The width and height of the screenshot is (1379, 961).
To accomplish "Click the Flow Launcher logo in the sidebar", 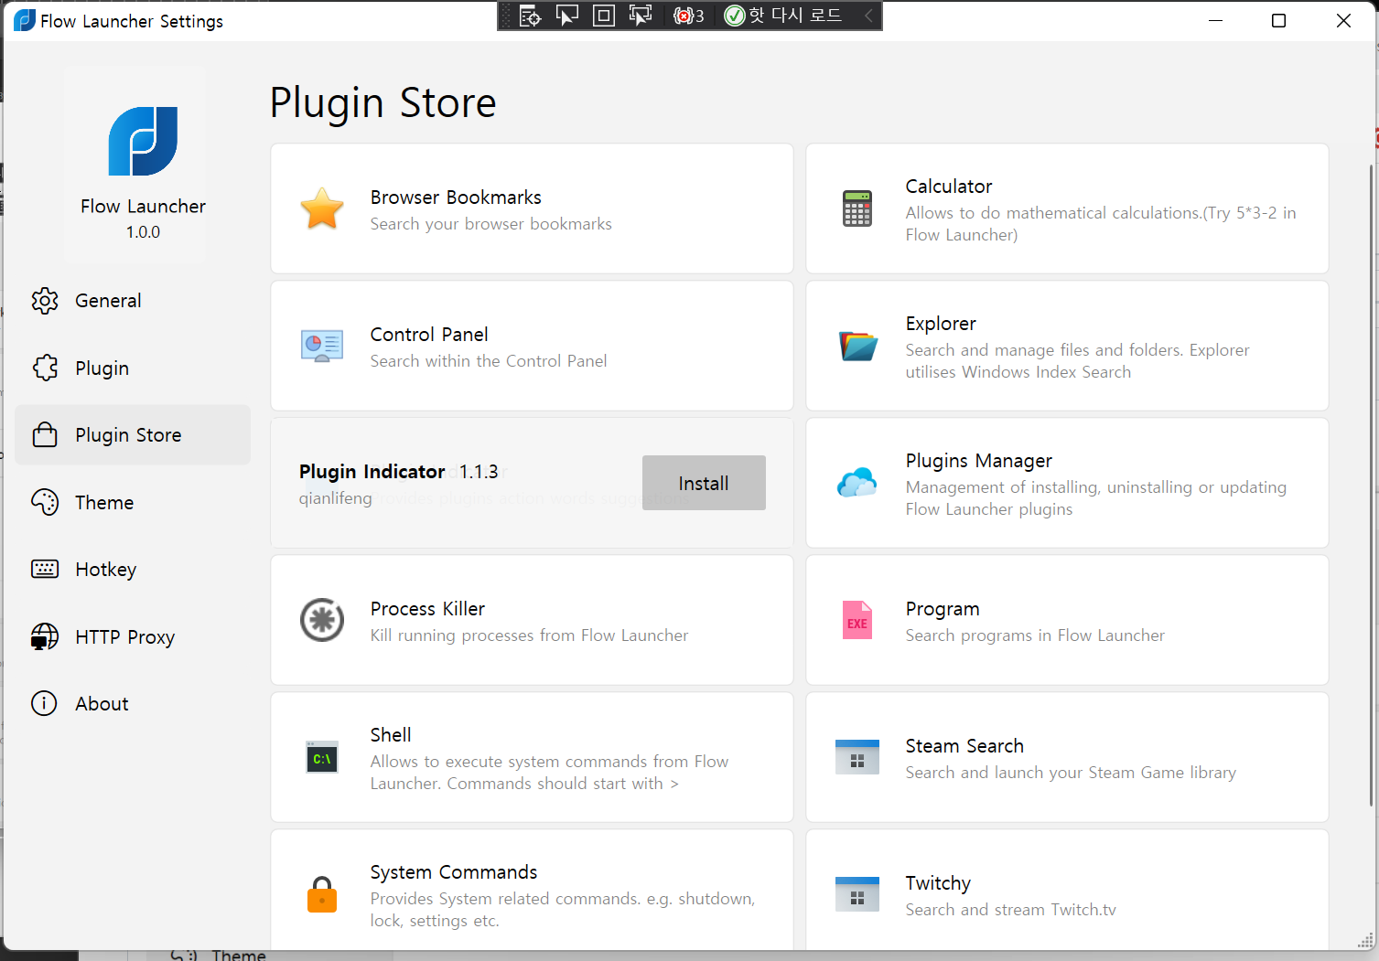I will pyautogui.click(x=143, y=141).
